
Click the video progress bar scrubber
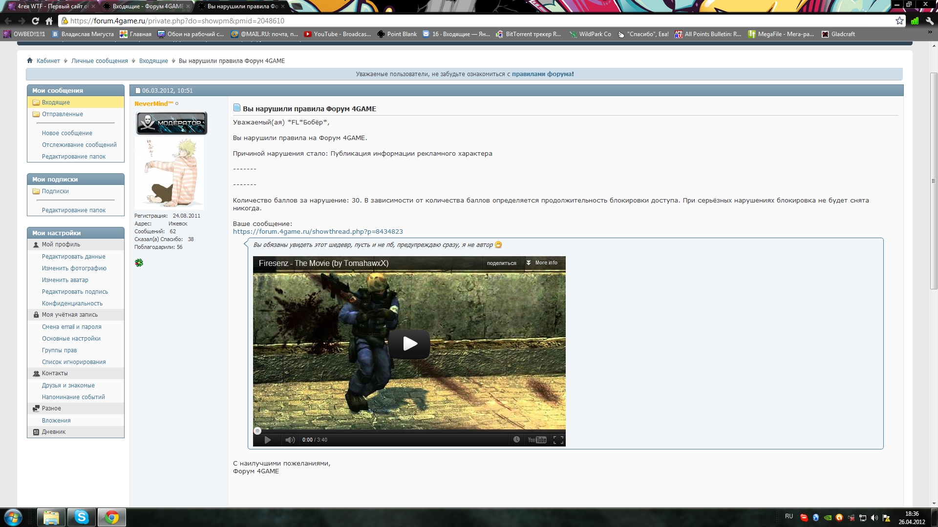click(257, 431)
